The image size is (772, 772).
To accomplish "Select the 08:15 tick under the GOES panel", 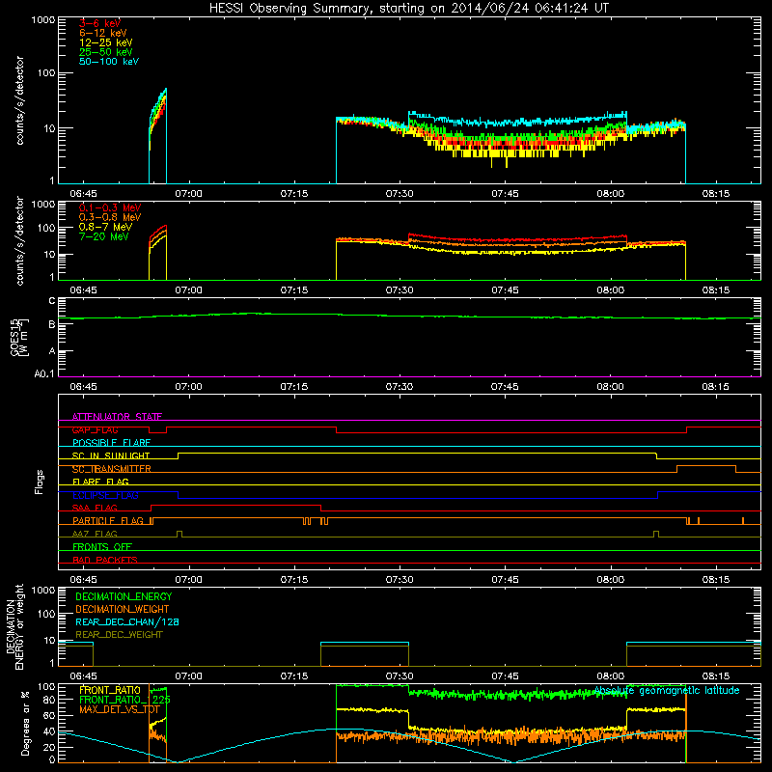I will [x=715, y=387].
